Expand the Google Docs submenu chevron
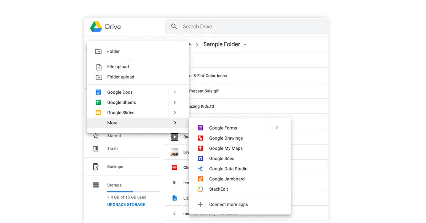The image size is (426, 223). coord(175,92)
